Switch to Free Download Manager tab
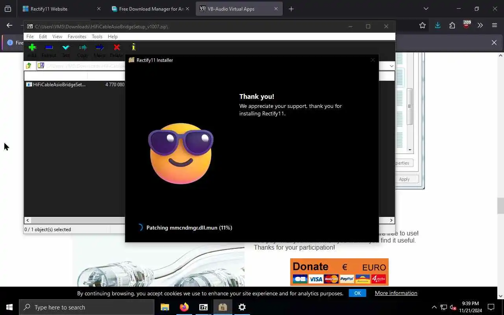 pos(151,9)
